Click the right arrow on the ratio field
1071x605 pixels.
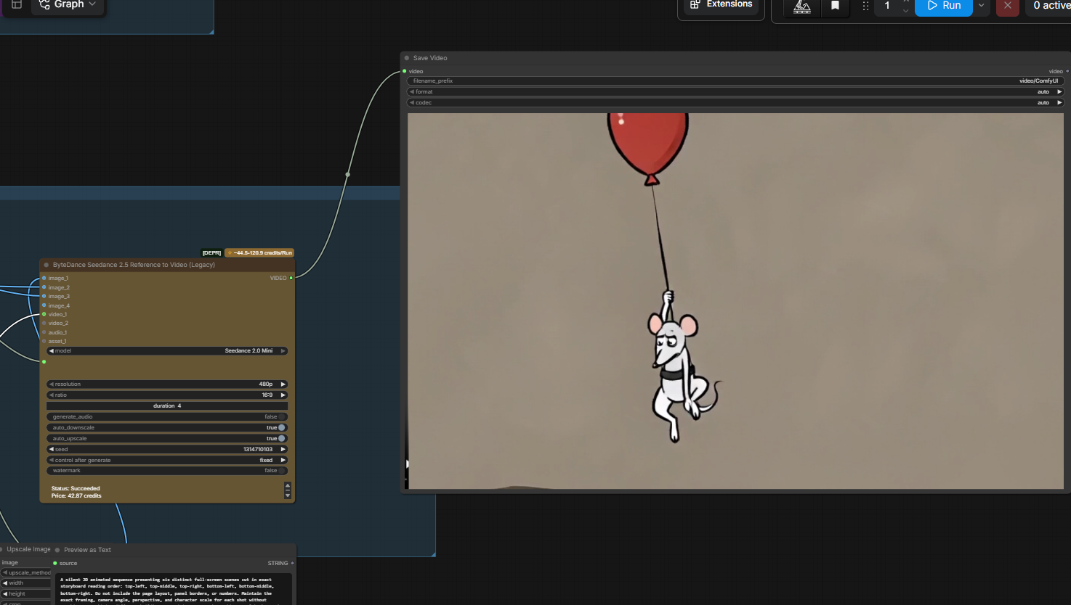click(x=283, y=395)
